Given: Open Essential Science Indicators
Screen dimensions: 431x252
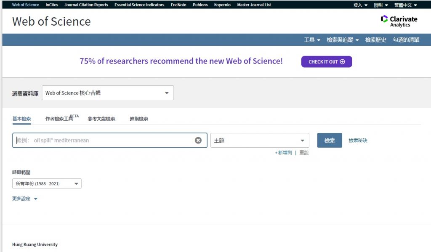Looking at the screenshot, I should (139, 5).
